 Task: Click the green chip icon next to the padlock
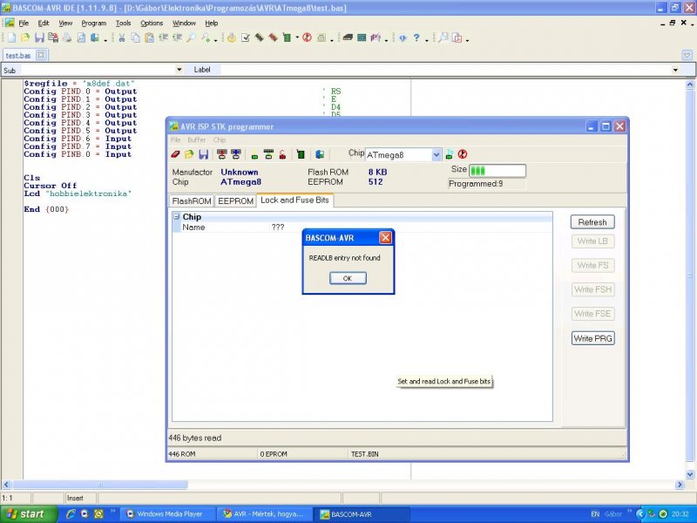pos(301,154)
